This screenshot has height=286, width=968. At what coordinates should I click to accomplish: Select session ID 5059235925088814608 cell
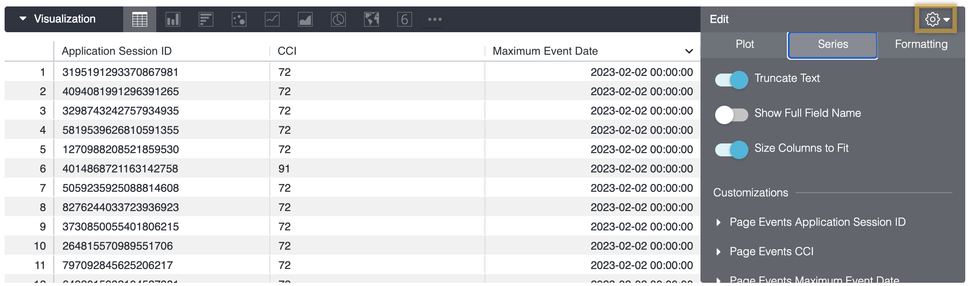[162, 188]
